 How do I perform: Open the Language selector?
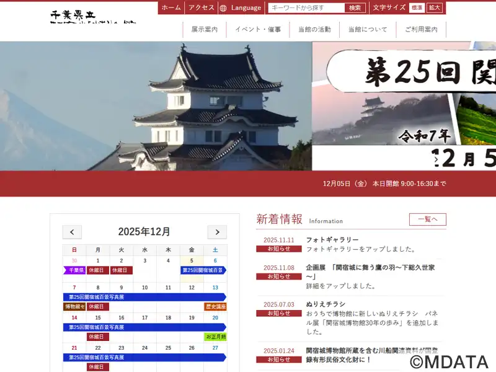pyautogui.click(x=246, y=8)
